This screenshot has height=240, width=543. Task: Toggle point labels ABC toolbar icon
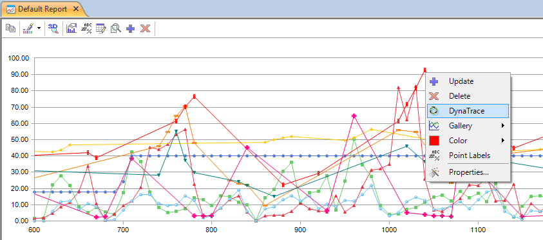click(86, 28)
